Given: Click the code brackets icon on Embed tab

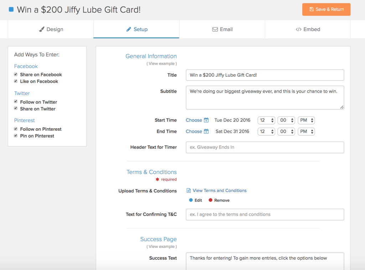Looking at the screenshot, I should coord(298,29).
